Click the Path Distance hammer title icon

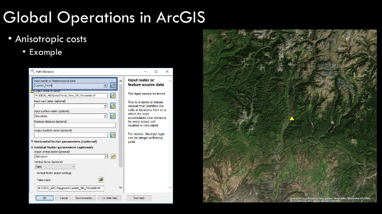[33, 72]
